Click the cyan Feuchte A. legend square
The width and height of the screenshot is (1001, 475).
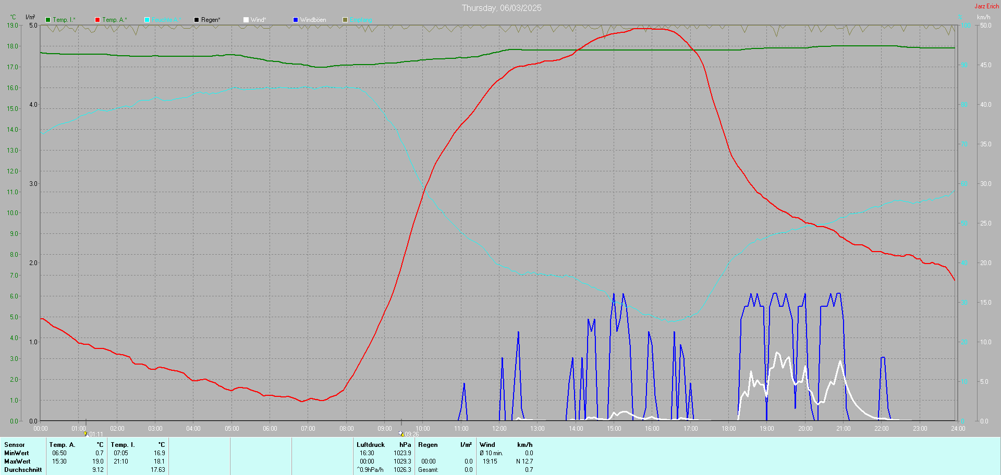(x=147, y=20)
